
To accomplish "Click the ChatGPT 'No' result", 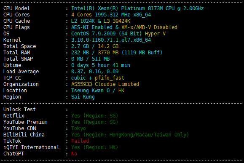I will tap(74, 154).
